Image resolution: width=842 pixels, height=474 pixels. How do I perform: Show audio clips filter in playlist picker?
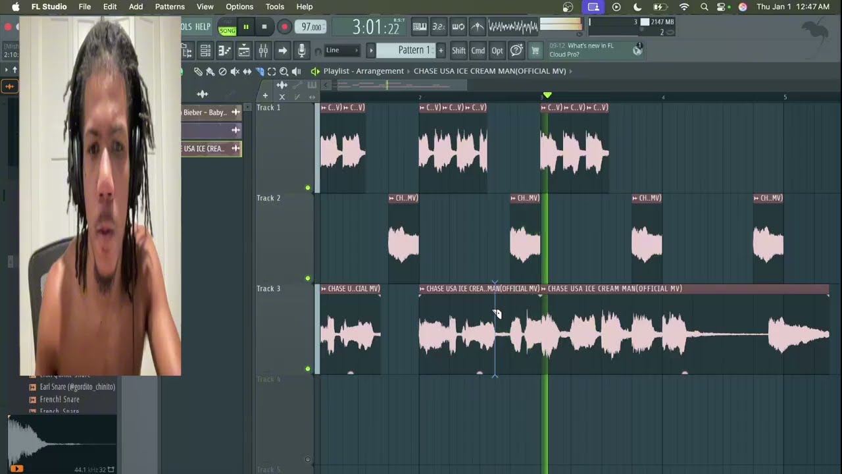click(x=202, y=94)
